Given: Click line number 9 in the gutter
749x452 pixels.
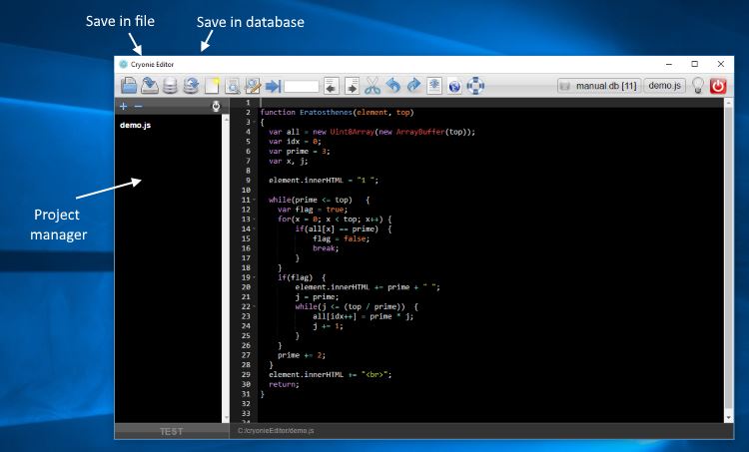Looking at the screenshot, I should 248,181.
